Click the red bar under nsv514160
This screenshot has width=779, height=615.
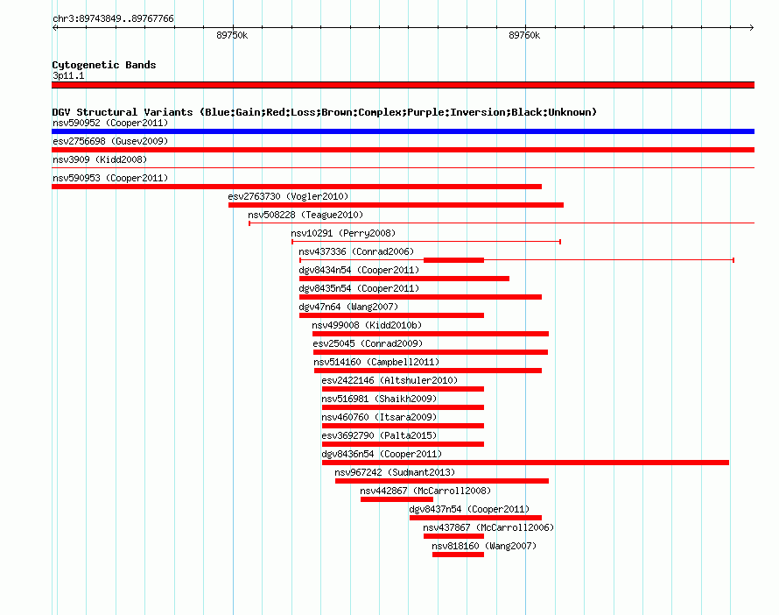click(x=428, y=371)
